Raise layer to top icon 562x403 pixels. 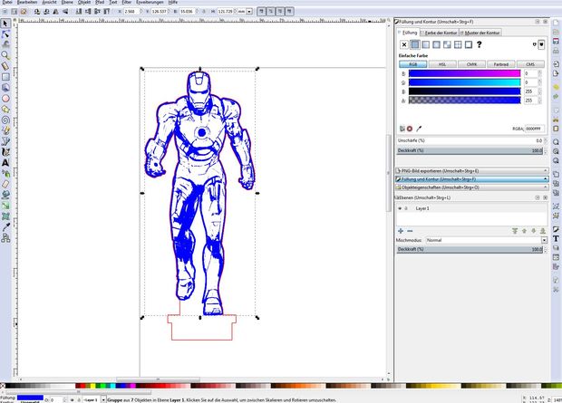[x=515, y=231]
